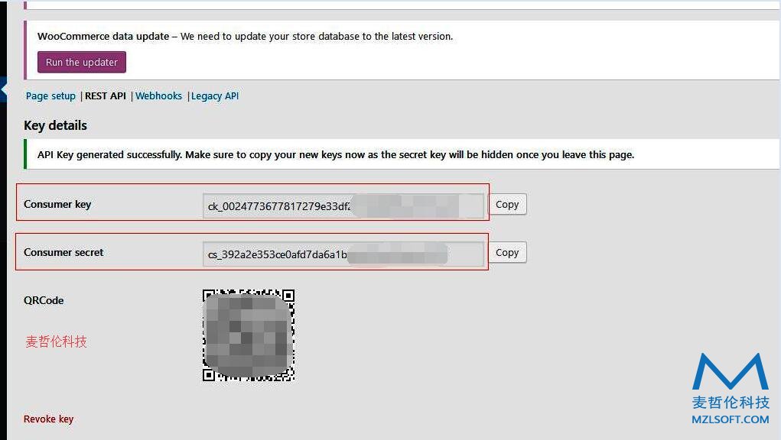Viewport: 781px width, 440px height.
Task: Go to the Legacy API tab
Action: pyautogui.click(x=215, y=96)
